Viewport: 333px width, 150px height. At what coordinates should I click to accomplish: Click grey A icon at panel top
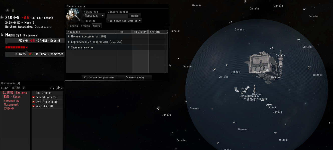click(13, 10)
